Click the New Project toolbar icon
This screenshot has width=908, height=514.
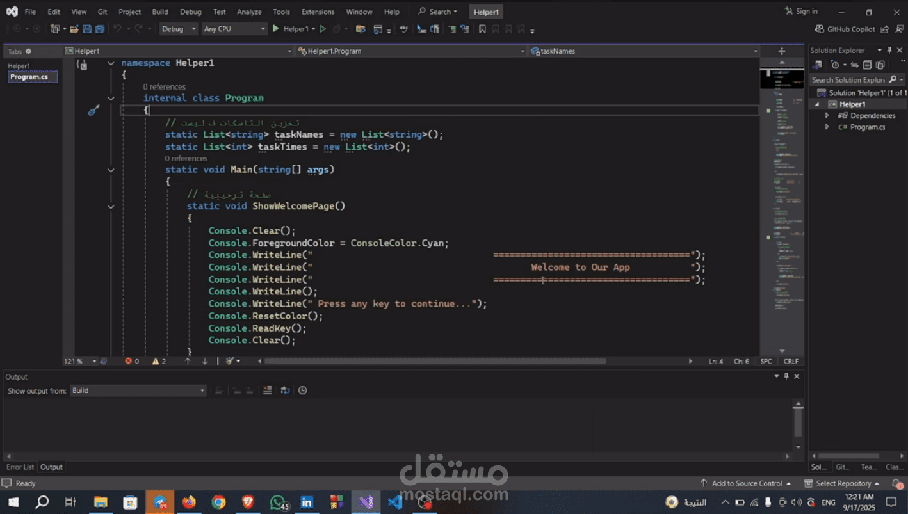coord(55,29)
